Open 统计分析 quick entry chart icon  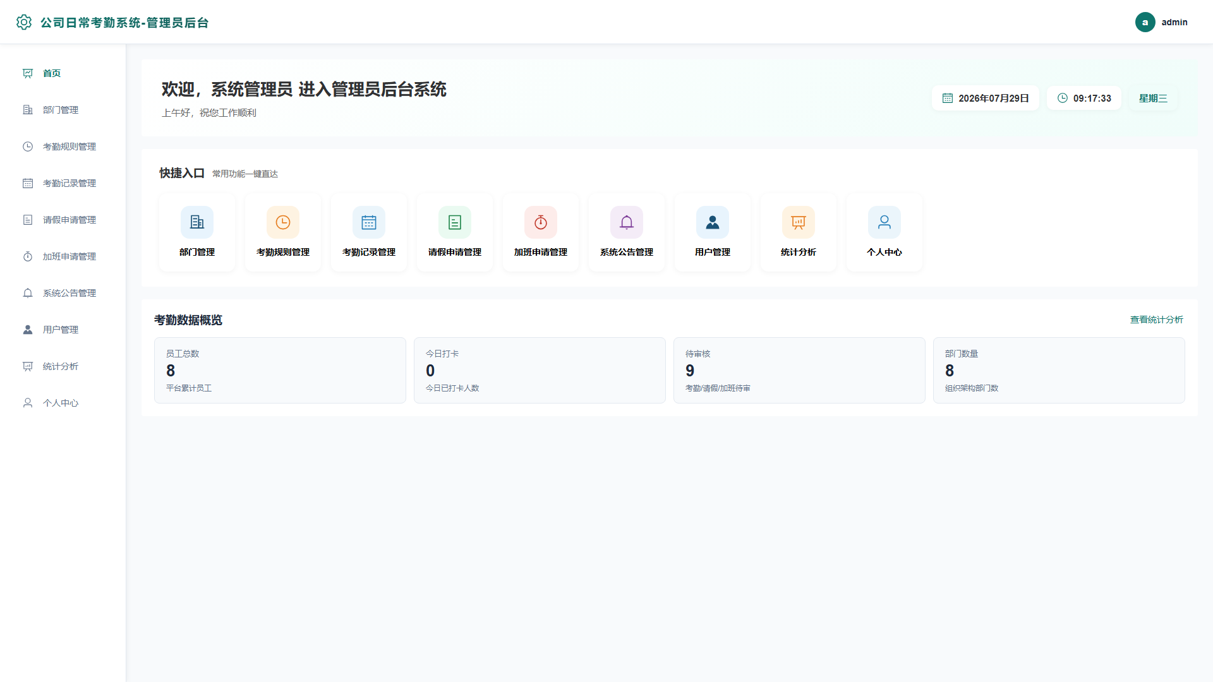click(799, 222)
